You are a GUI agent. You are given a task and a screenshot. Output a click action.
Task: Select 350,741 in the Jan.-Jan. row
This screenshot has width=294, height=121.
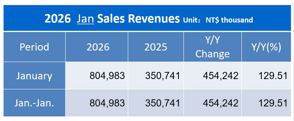[163, 103]
